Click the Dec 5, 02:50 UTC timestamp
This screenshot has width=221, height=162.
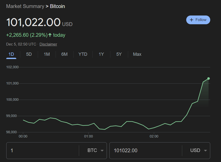(x=21, y=44)
